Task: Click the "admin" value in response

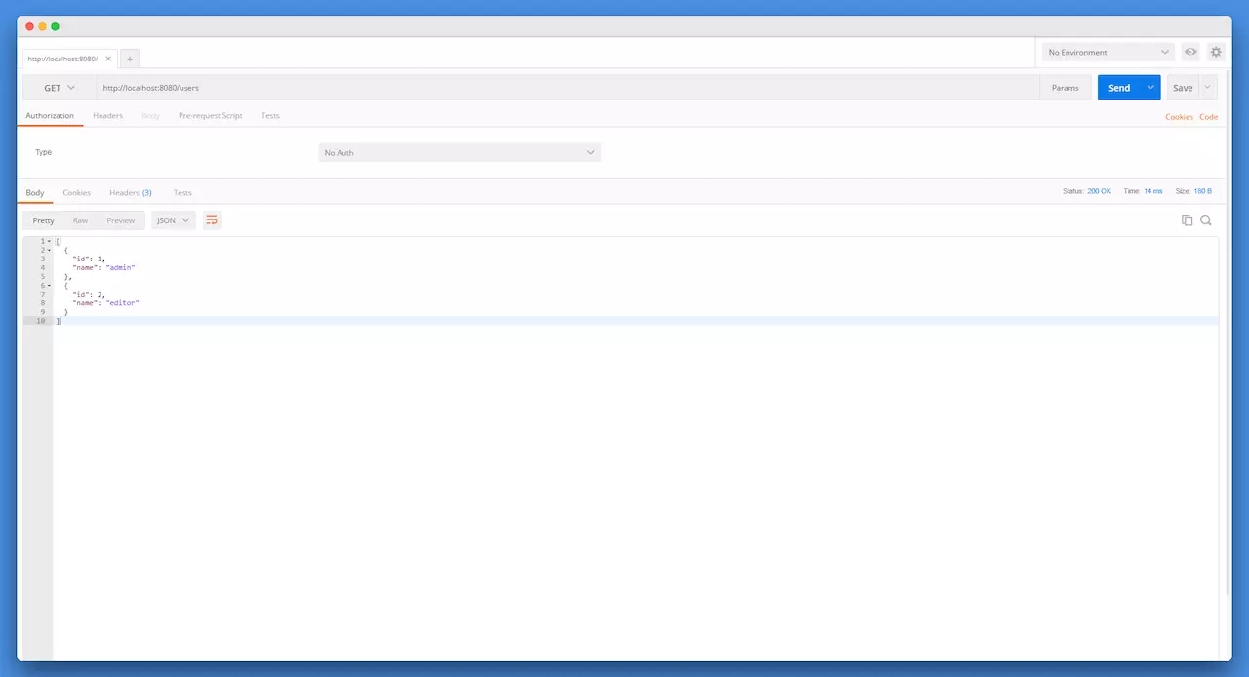Action: click(120, 267)
